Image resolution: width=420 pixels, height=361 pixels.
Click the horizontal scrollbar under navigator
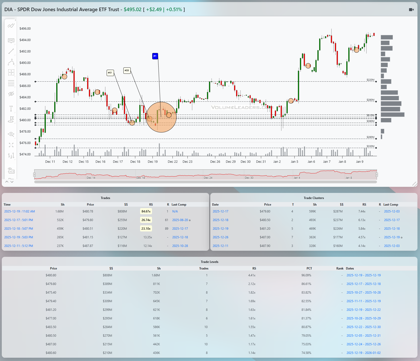(205, 182)
